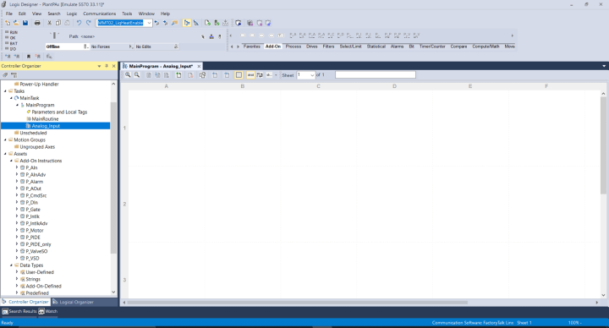Open the Logic menu
Image resolution: width=609 pixels, height=328 pixels.
(72, 14)
